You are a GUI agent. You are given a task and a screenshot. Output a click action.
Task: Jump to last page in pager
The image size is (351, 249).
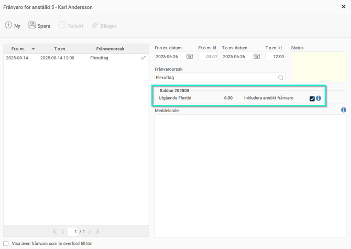coord(97,232)
